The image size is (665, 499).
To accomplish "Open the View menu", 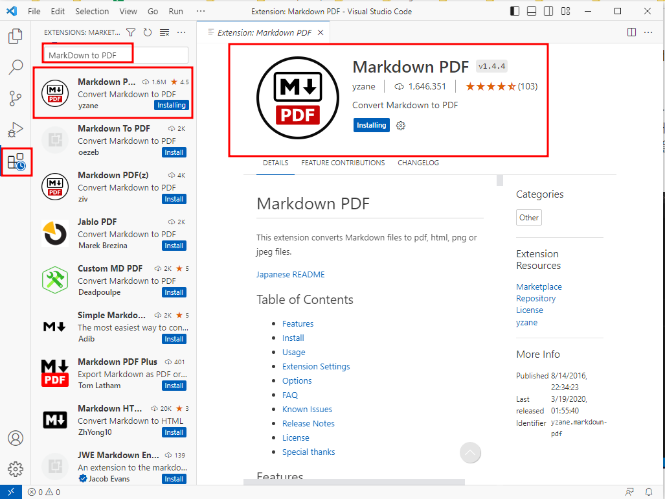I will [128, 12].
